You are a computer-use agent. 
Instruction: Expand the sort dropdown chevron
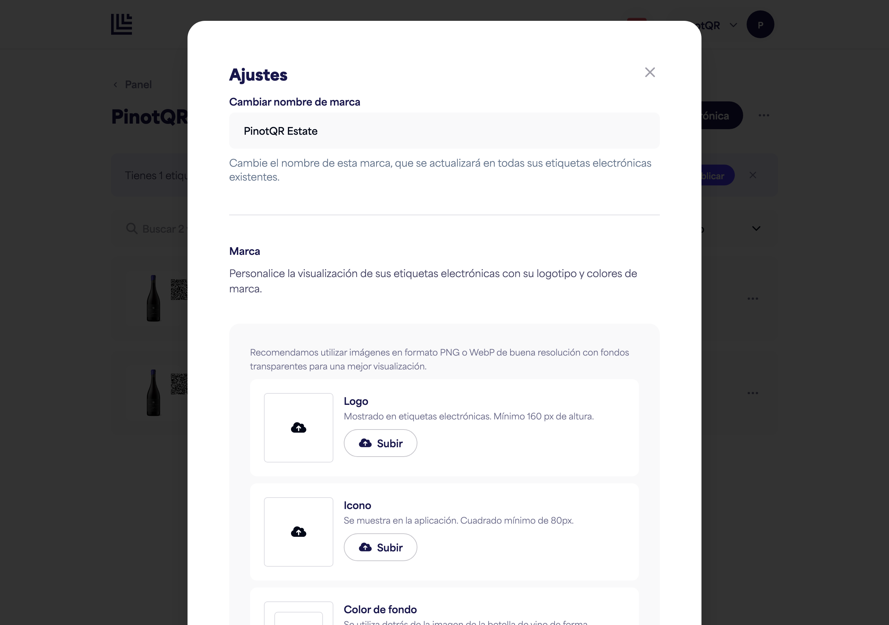756,228
